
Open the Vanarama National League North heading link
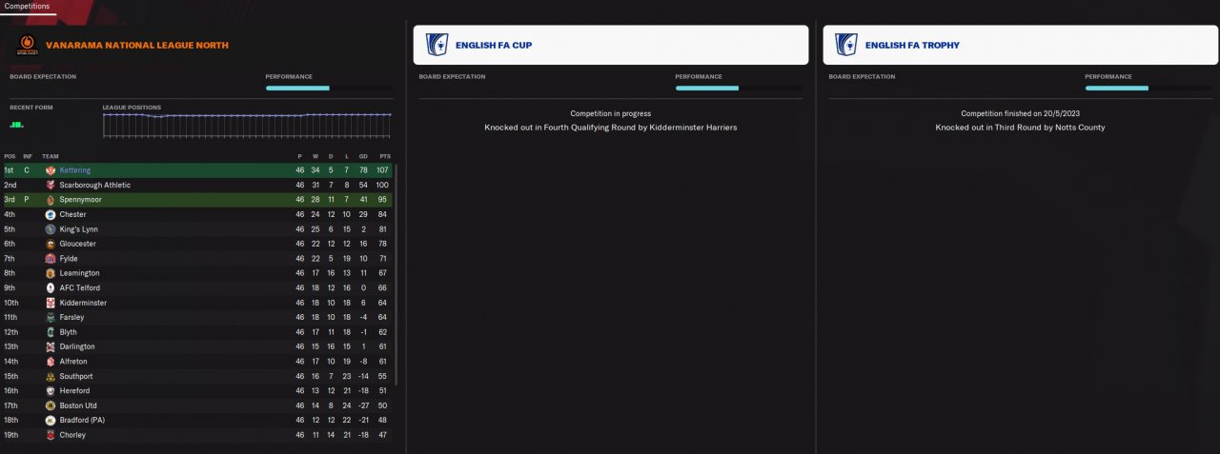coord(136,45)
